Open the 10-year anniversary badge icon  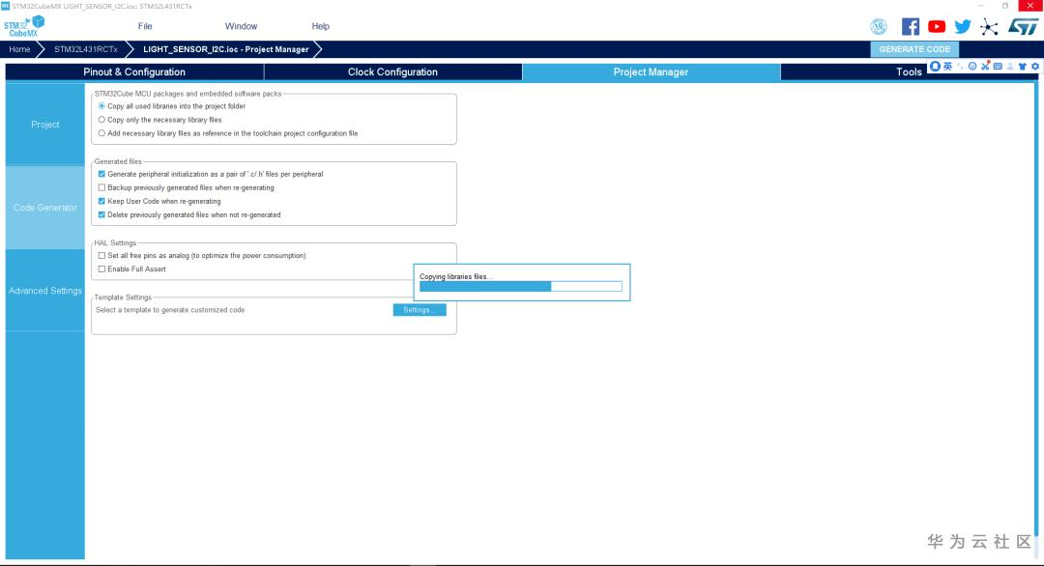pos(878,27)
